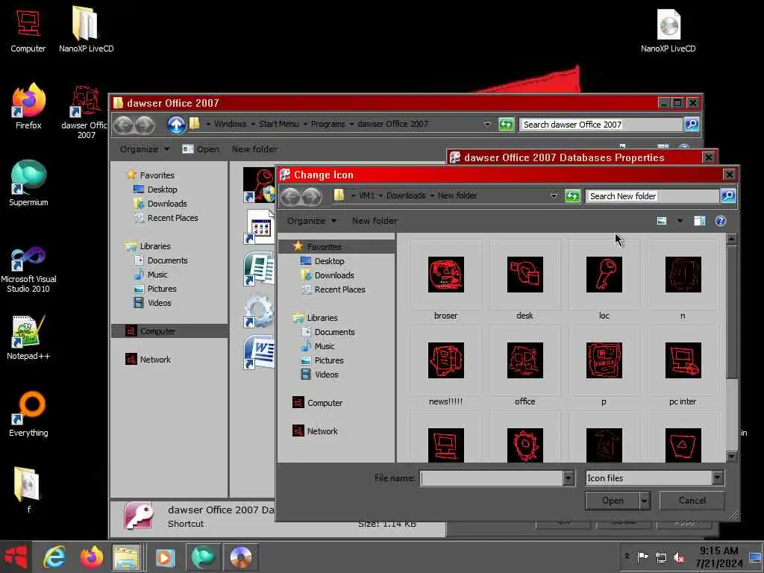Expand the Open button split arrow
The image size is (764, 573).
click(x=645, y=501)
